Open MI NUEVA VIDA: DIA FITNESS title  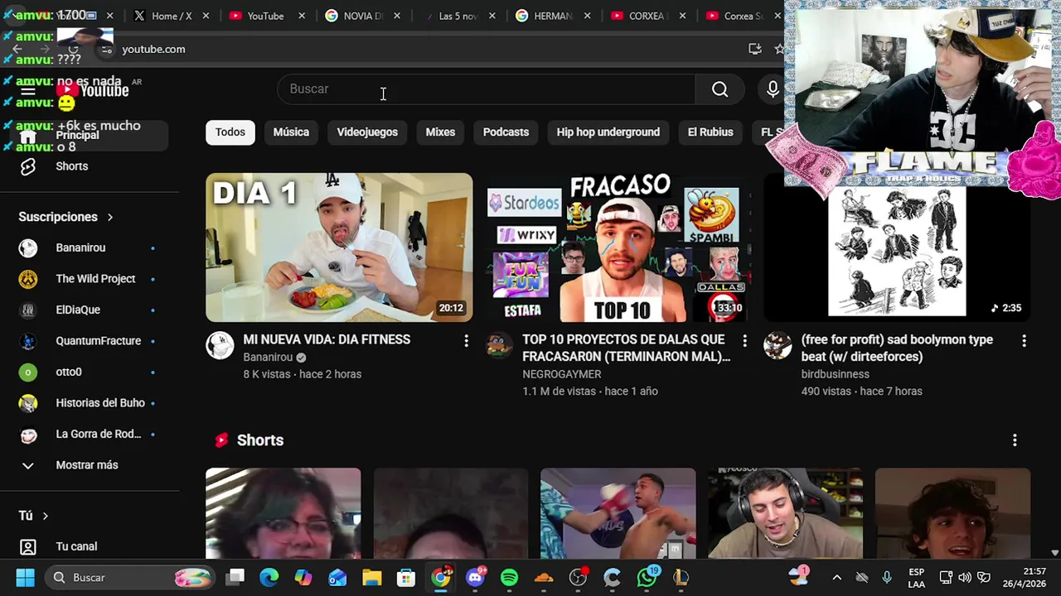pyautogui.click(x=327, y=339)
